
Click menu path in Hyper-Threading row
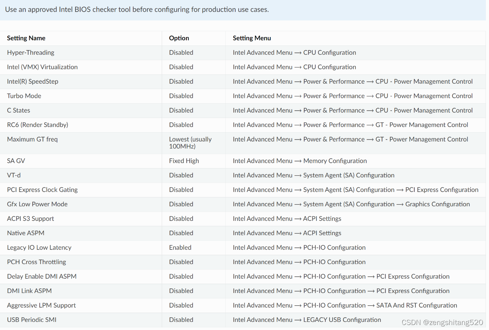pos(295,52)
